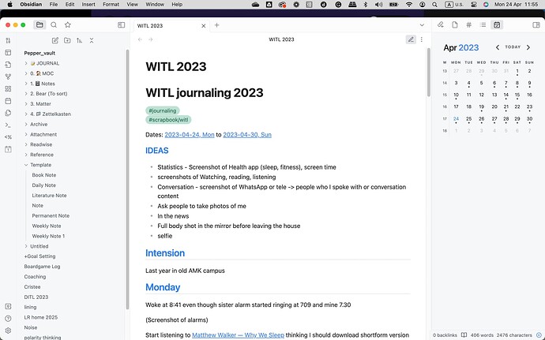
Task: Open the Daily Note template file
Action: (x=43, y=185)
